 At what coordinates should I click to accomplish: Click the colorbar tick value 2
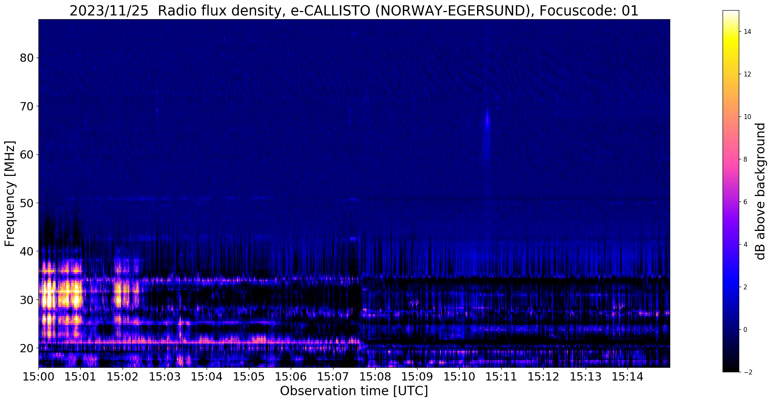(745, 287)
